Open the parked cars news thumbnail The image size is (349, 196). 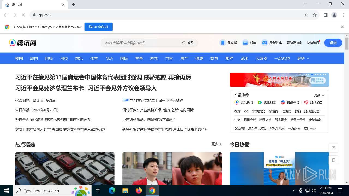pyautogui.click(x=65, y=169)
